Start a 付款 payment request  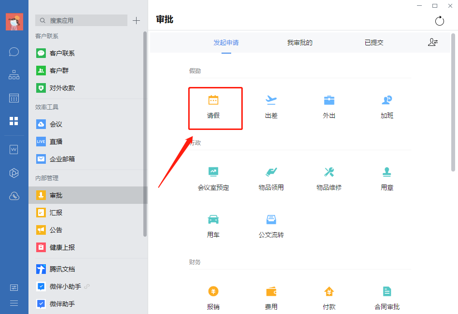pos(329,297)
